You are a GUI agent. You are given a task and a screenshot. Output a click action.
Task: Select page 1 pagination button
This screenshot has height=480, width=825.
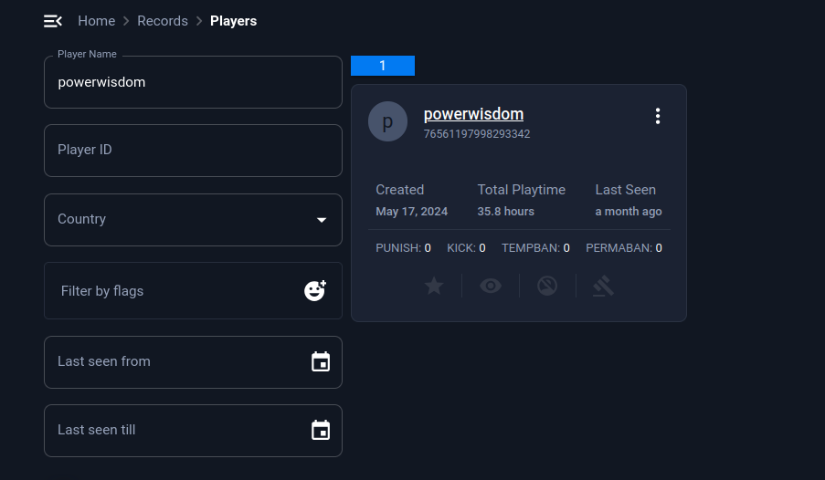383,66
